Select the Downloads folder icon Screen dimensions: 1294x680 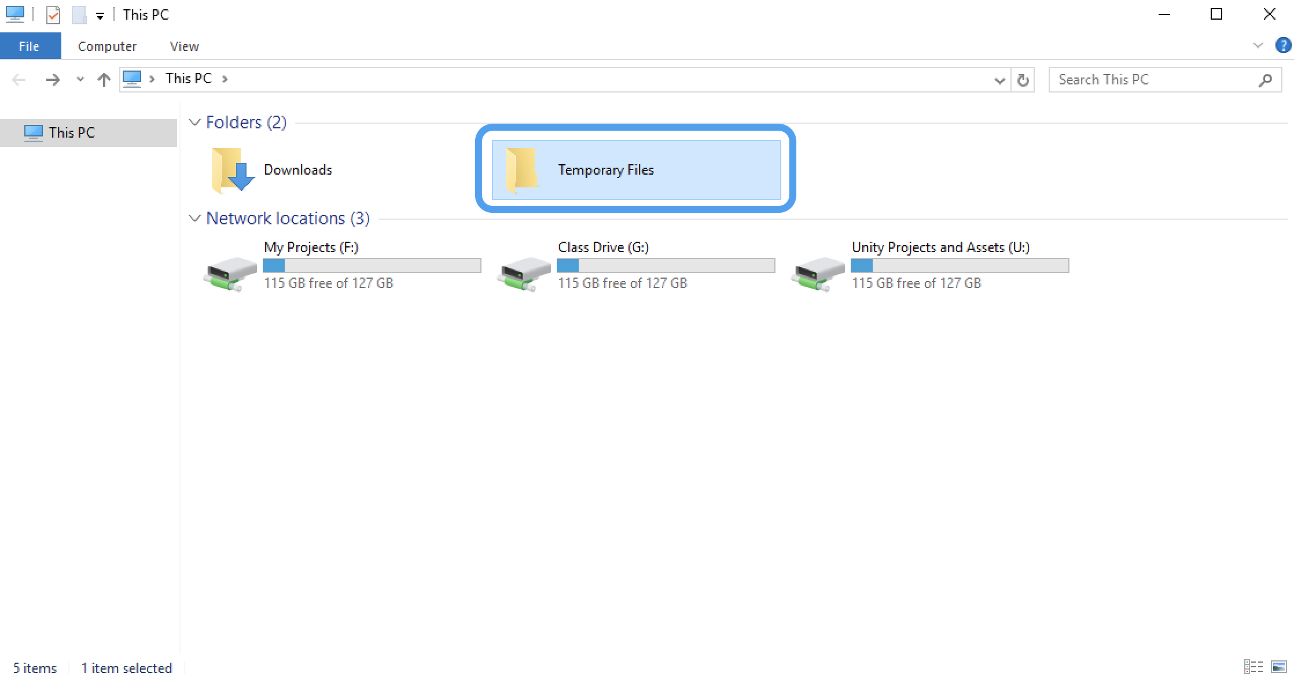pos(233,169)
